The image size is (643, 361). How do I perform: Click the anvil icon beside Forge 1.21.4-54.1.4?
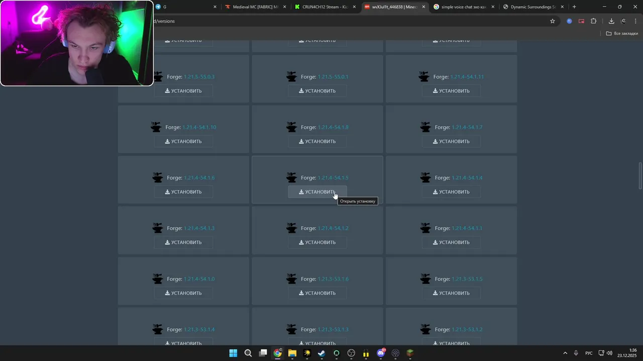click(425, 177)
